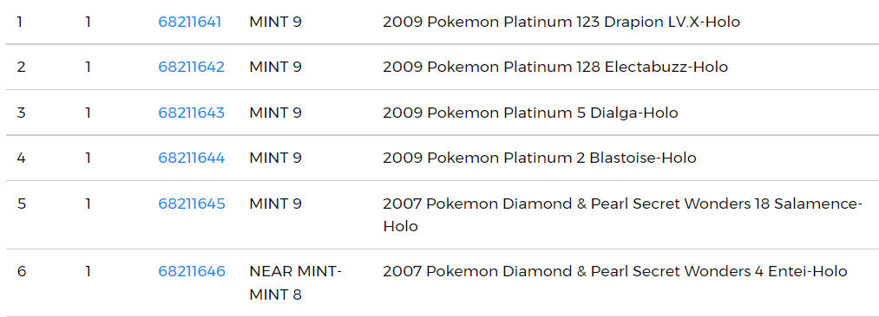Open cert number 68211644 link
This screenshot has width=879, height=317.
point(191,158)
